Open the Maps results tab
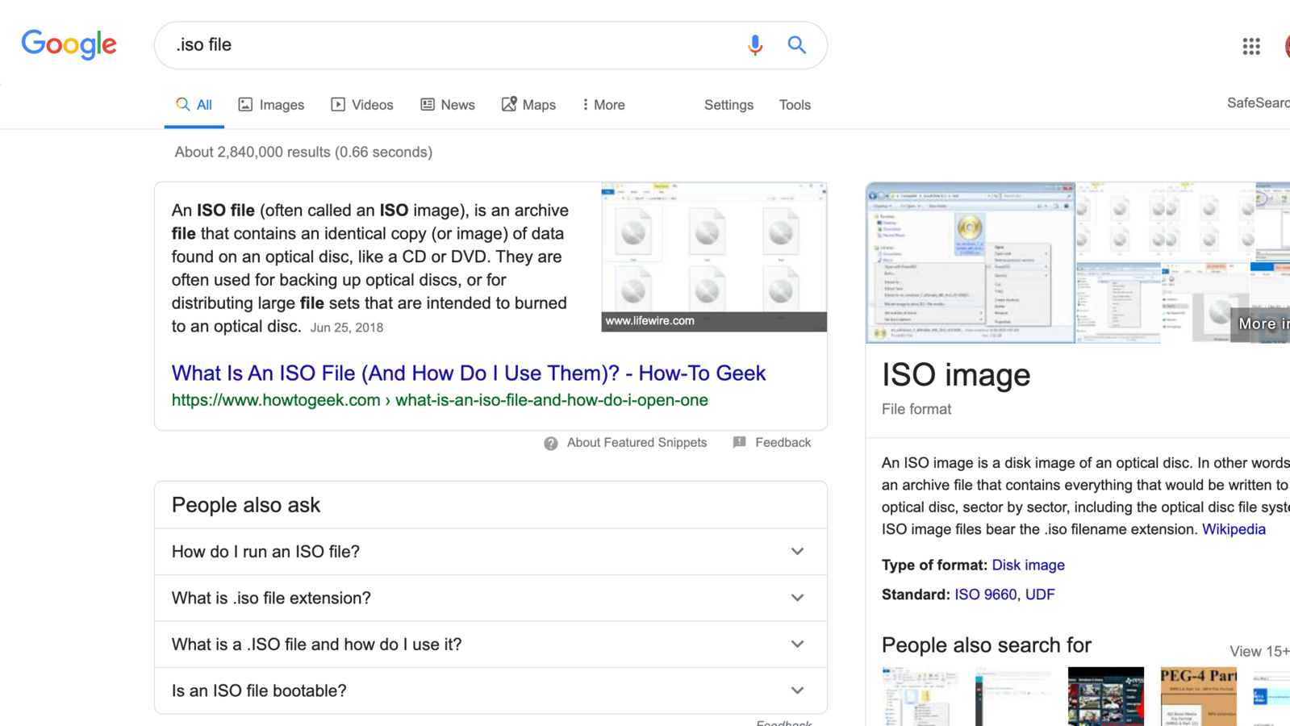The height and width of the screenshot is (726, 1290). [x=528, y=105]
